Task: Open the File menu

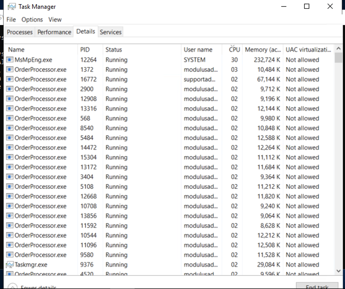Action: point(11,19)
